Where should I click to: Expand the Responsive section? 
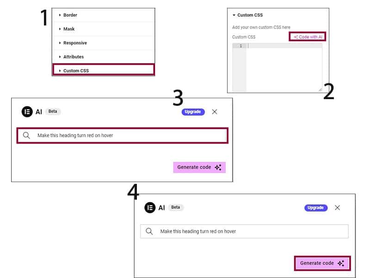[x=103, y=43]
